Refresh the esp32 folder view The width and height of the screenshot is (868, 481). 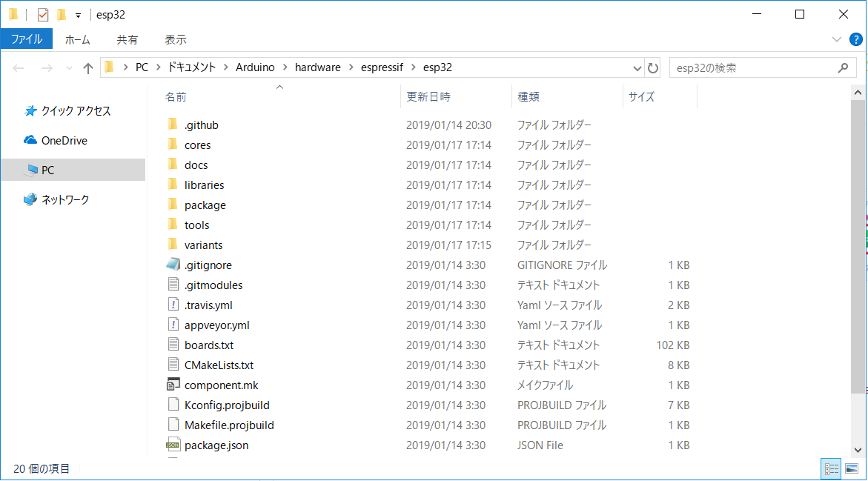[x=653, y=67]
